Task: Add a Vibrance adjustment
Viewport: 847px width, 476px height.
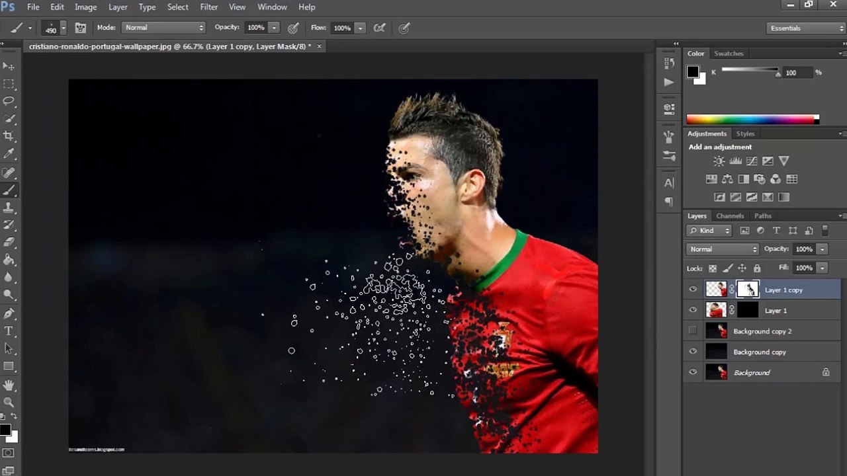Action: 784,161
